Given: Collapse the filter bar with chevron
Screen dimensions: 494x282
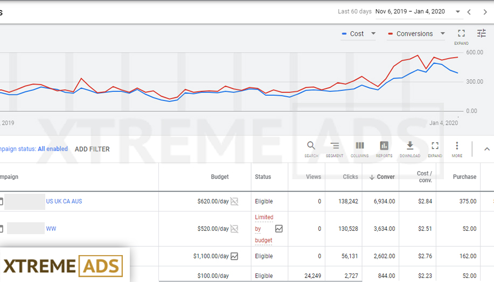Looking at the screenshot, I should tap(486, 149).
